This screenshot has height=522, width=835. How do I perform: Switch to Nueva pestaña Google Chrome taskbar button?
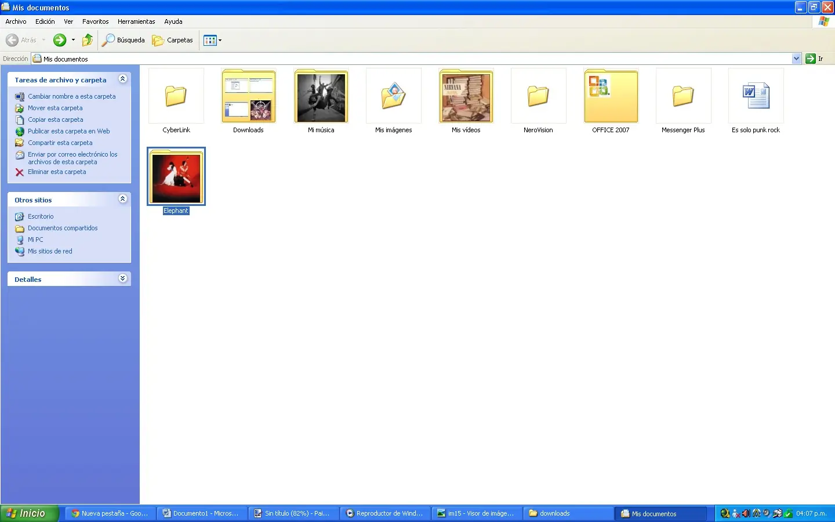[110, 513]
